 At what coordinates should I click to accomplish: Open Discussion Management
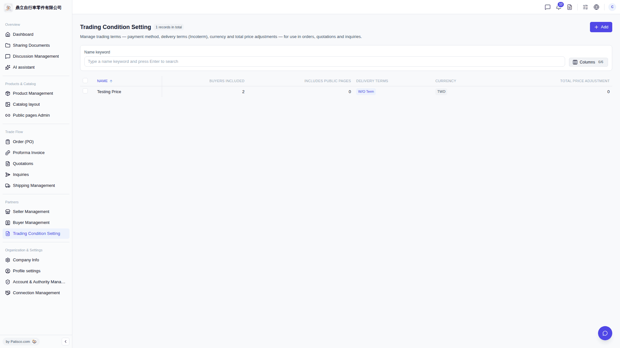pos(36,56)
